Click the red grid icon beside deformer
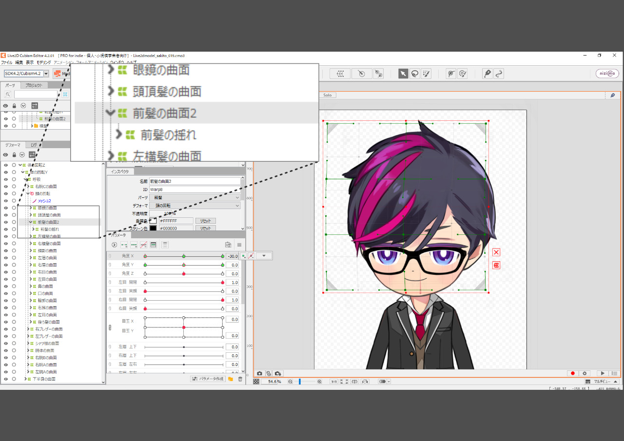This screenshot has height=441, width=624. pos(496,265)
